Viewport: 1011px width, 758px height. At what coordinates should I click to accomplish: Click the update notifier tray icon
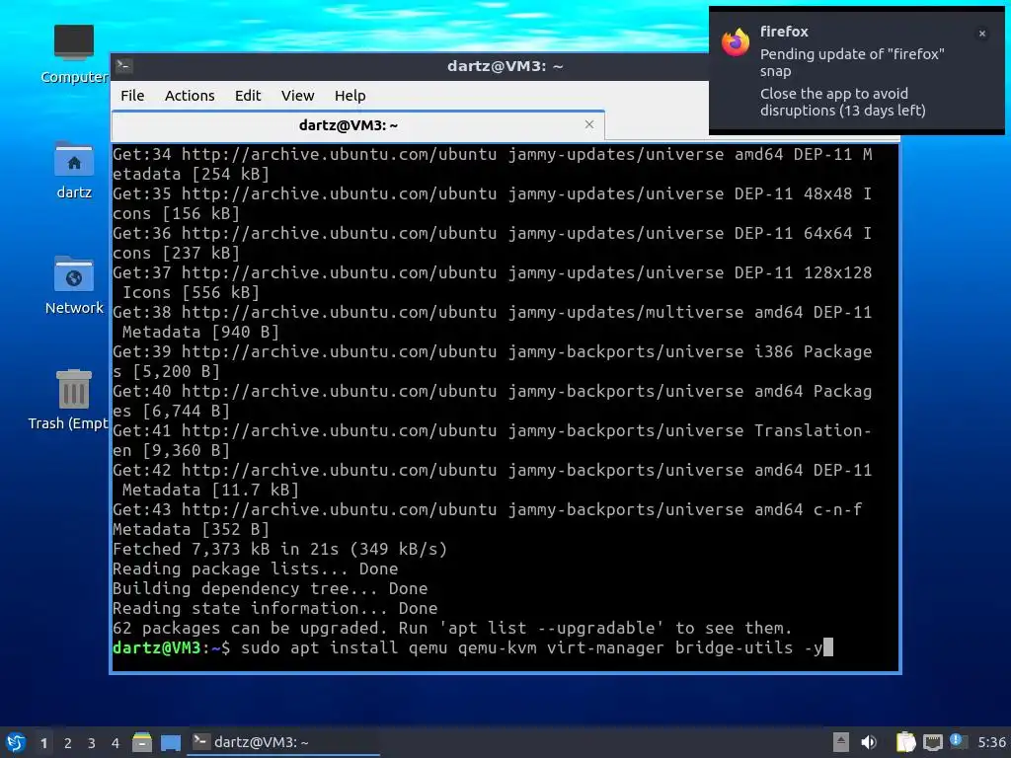[x=958, y=741]
